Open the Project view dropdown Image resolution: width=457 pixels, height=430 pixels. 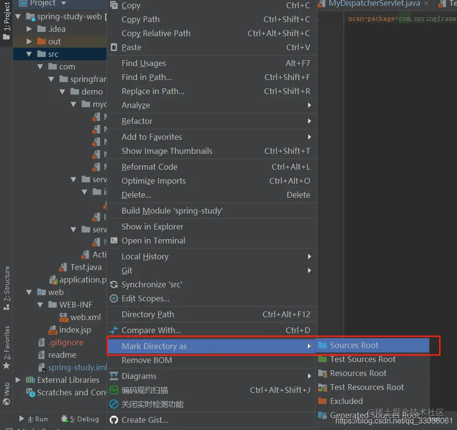(64, 3)
